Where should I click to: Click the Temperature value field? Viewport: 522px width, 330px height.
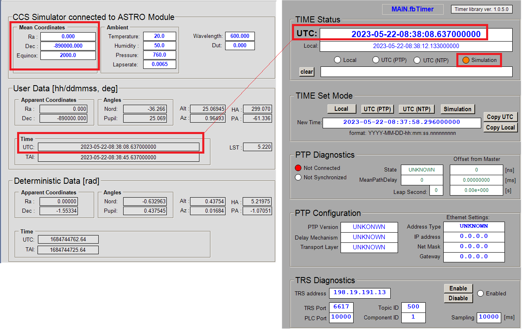point(159,36)
